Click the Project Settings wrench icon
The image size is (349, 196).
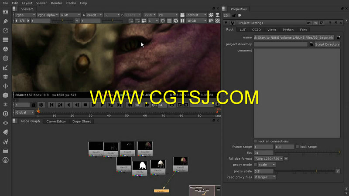[233, 23]
